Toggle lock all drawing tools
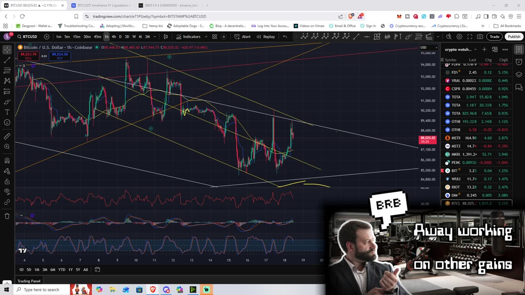 pyautogui.click(x=7, y=181)
